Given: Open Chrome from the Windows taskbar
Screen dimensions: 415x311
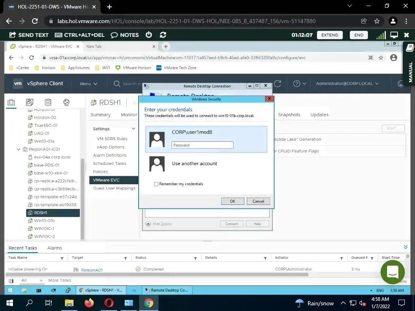Looking at the screenshot, I should coord(149,303).
